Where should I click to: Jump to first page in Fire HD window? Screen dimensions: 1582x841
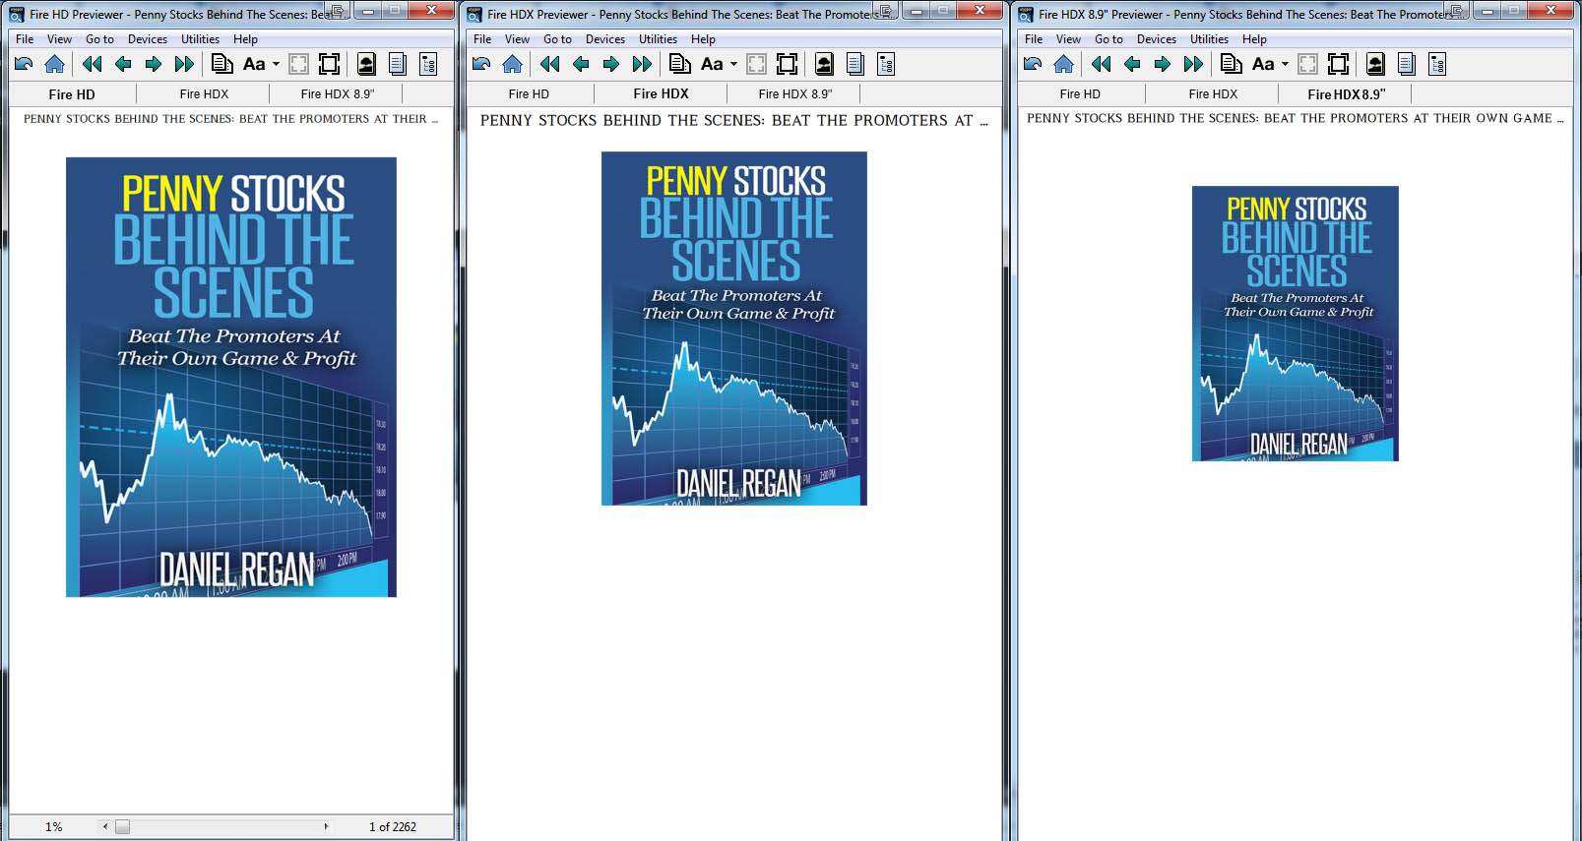pos(93,64)
